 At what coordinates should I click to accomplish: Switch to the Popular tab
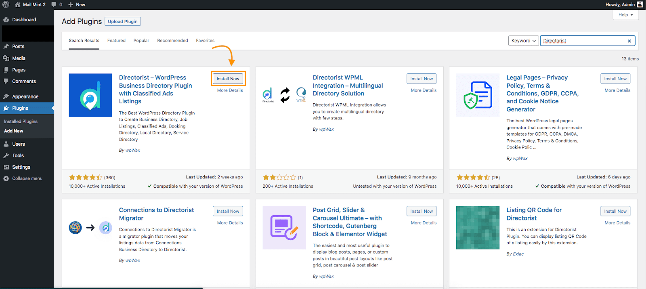(141, 40)
